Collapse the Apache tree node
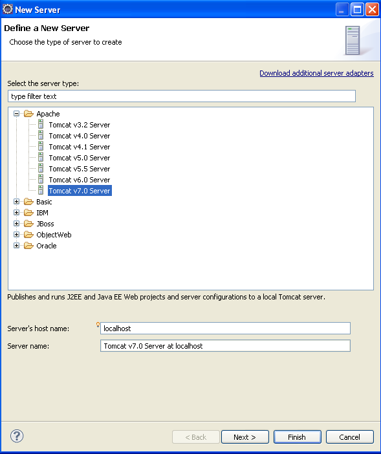This screenshot has height=454, width=381. (17, 114)
